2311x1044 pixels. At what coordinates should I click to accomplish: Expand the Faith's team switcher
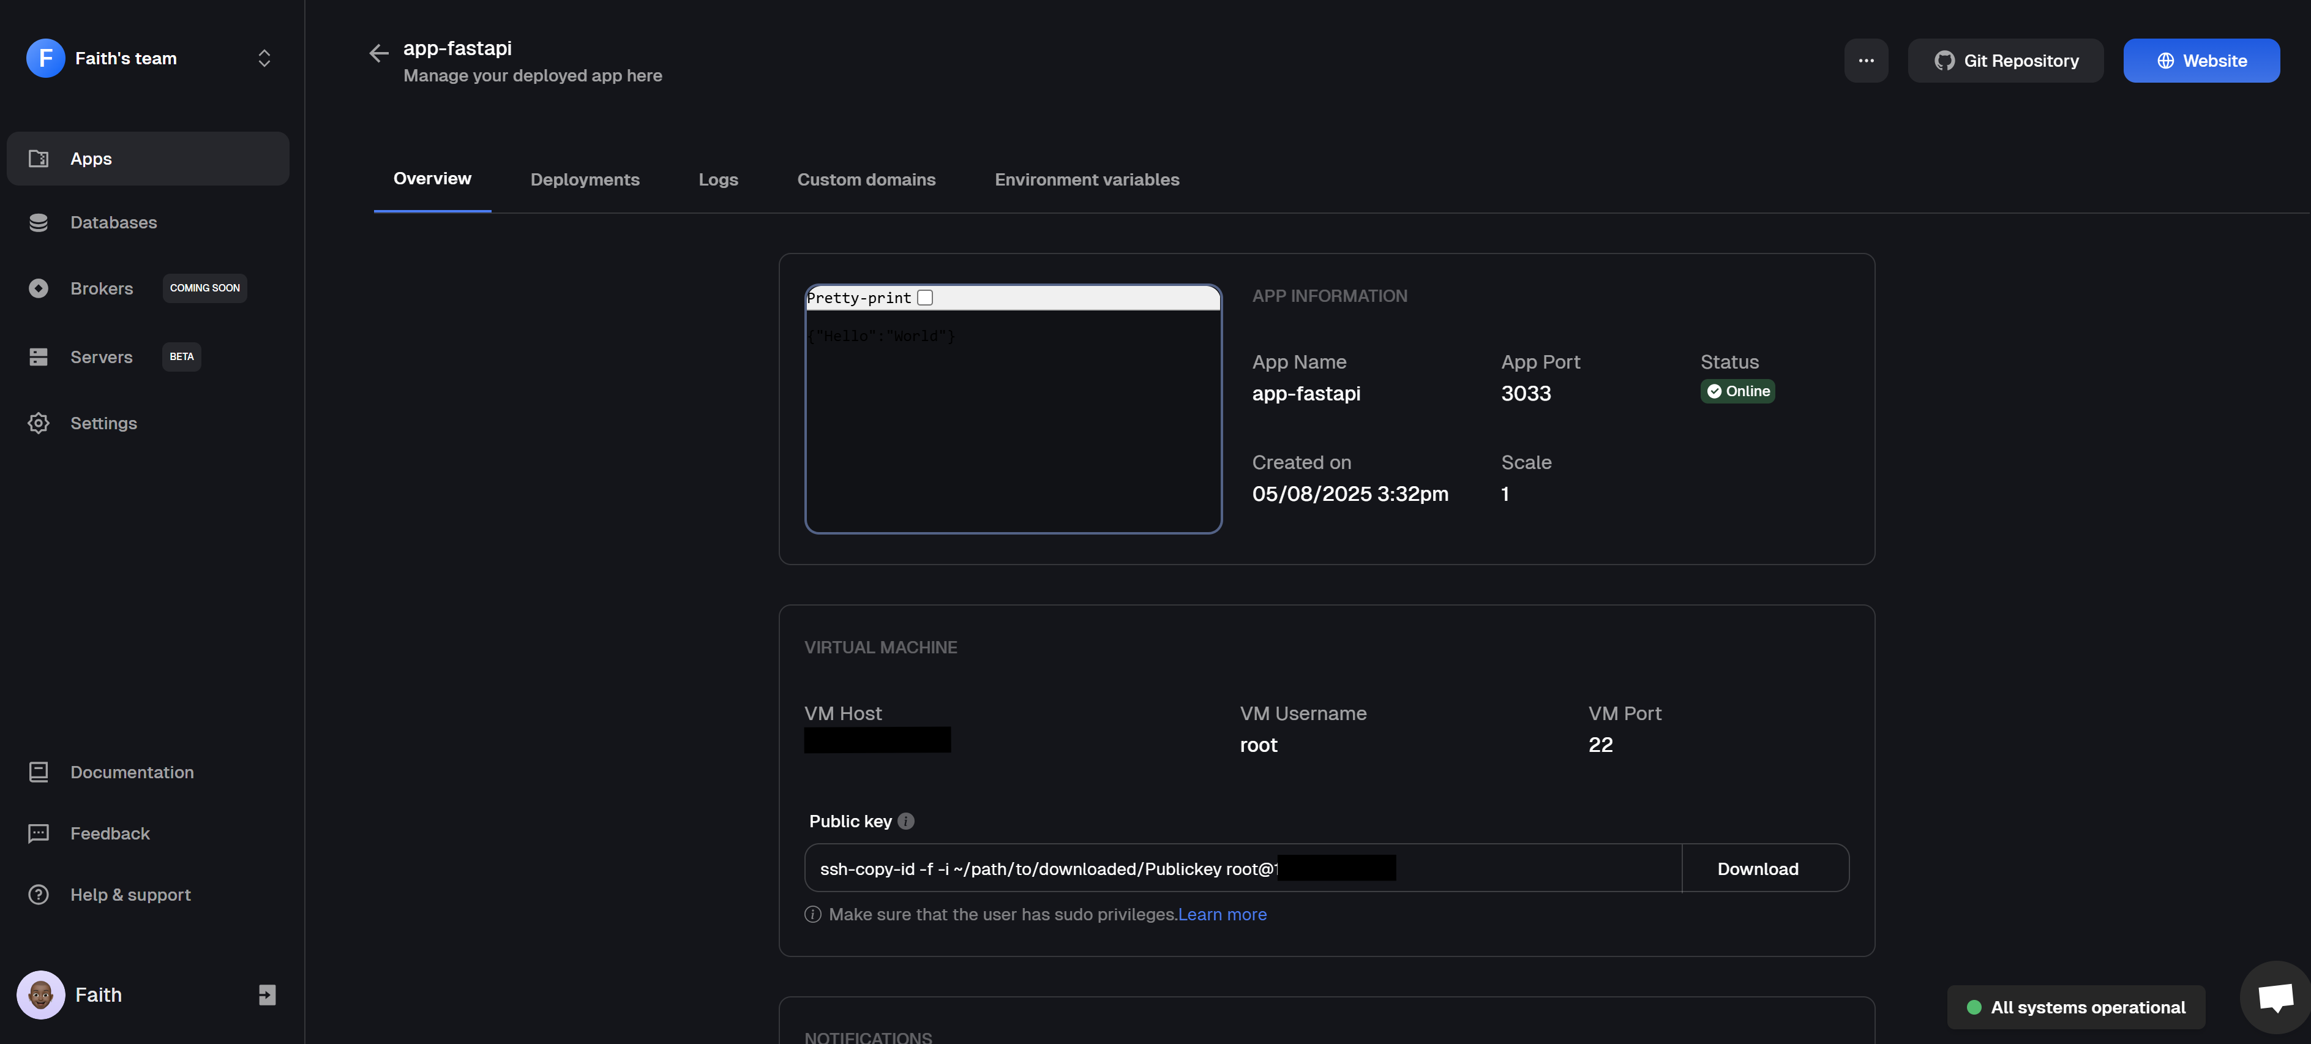coord(264,58)
